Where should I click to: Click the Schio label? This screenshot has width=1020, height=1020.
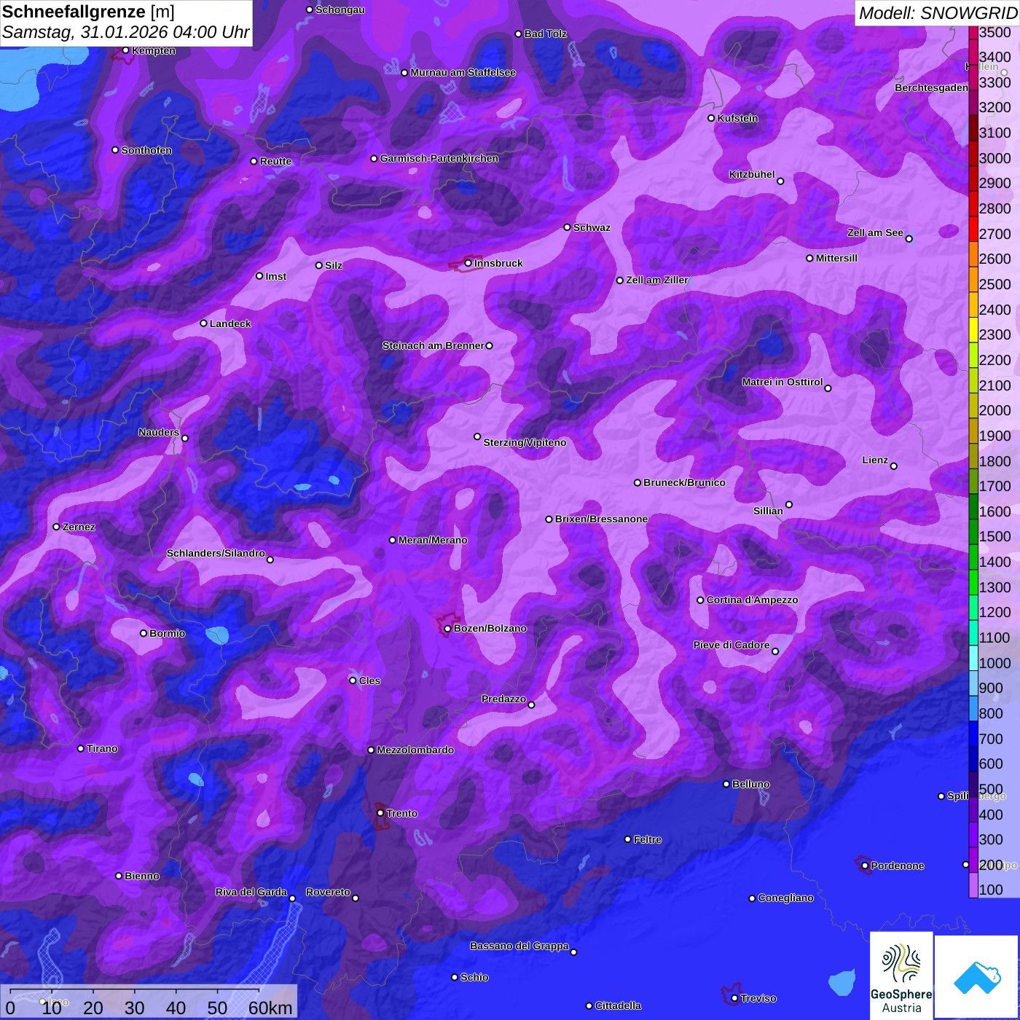pos(474,977)
